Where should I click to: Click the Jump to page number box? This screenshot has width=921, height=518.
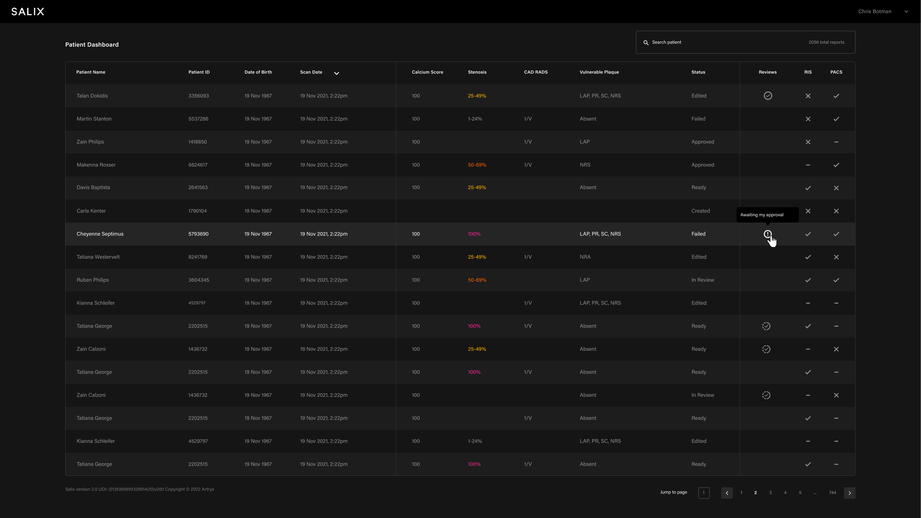point(703,493)
